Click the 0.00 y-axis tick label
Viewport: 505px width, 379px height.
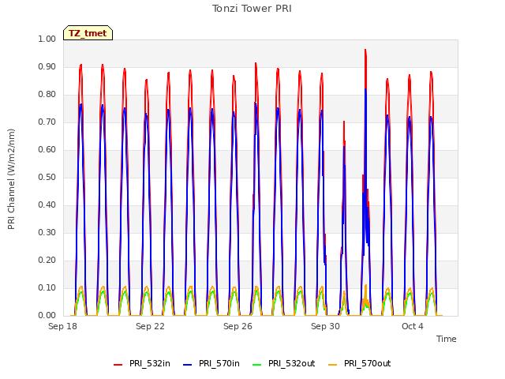coord(47,316)
